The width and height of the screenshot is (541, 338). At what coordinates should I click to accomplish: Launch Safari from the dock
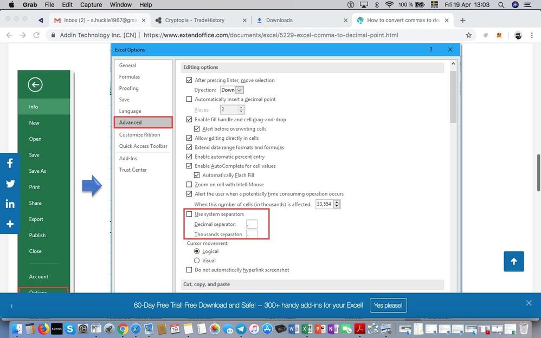(x=136, y=329)
